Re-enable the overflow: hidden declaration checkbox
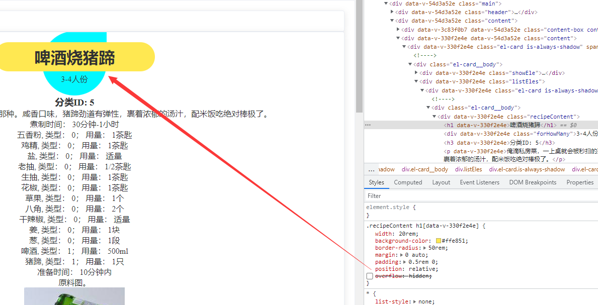Viewport: 598px width, 305px height. click(x=369, y=275)
